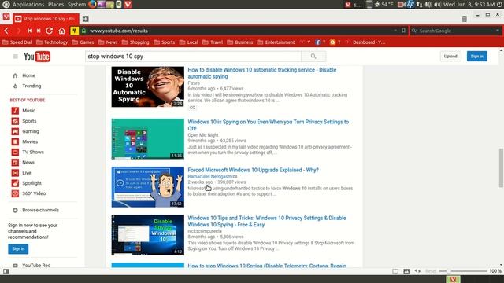The height and width of the screenshot is (283, 504).
Task: Open the System menu
Action: (x=77, y=4)
